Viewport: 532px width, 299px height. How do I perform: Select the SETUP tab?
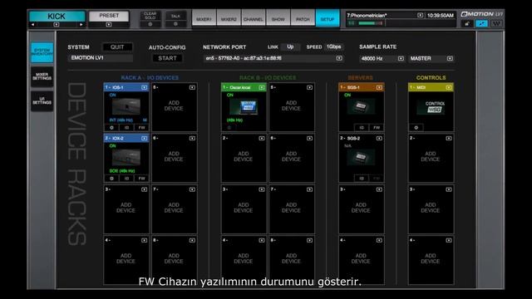(x=328, y=17)
